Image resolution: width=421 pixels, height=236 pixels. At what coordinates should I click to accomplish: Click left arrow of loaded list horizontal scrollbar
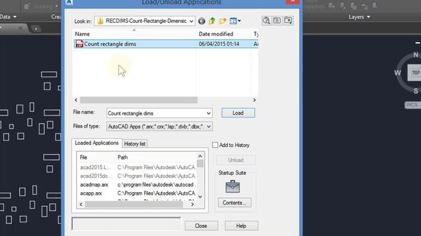click(x=81, y=204)
